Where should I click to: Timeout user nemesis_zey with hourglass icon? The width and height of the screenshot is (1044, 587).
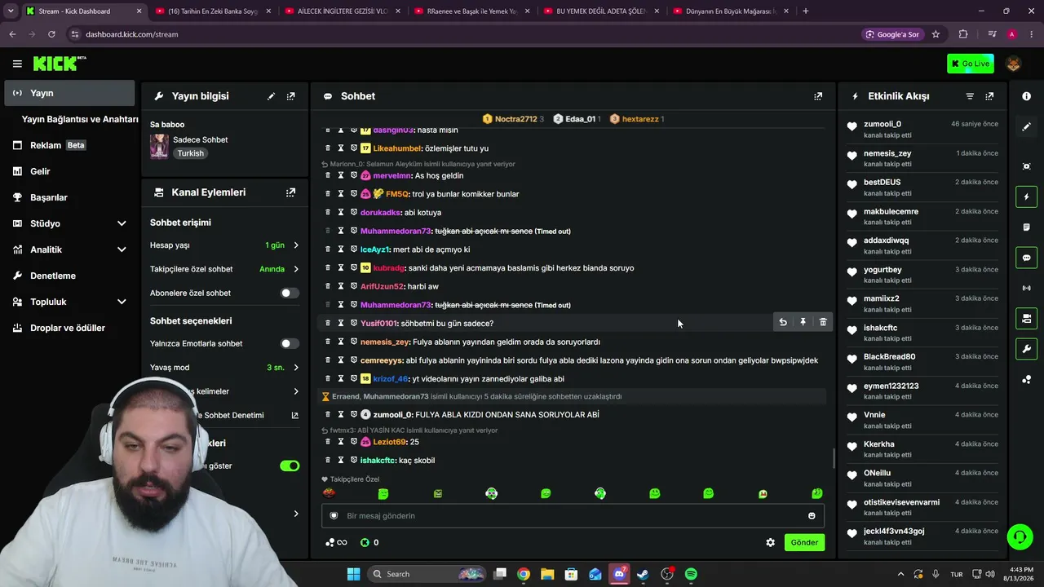click(x=341, y=342)
